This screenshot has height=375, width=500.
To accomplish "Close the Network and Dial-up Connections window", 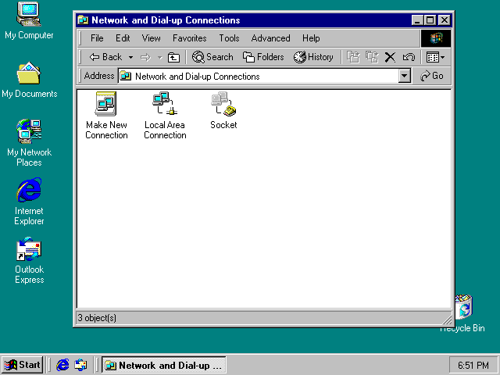I will click(x=445, y=20).
